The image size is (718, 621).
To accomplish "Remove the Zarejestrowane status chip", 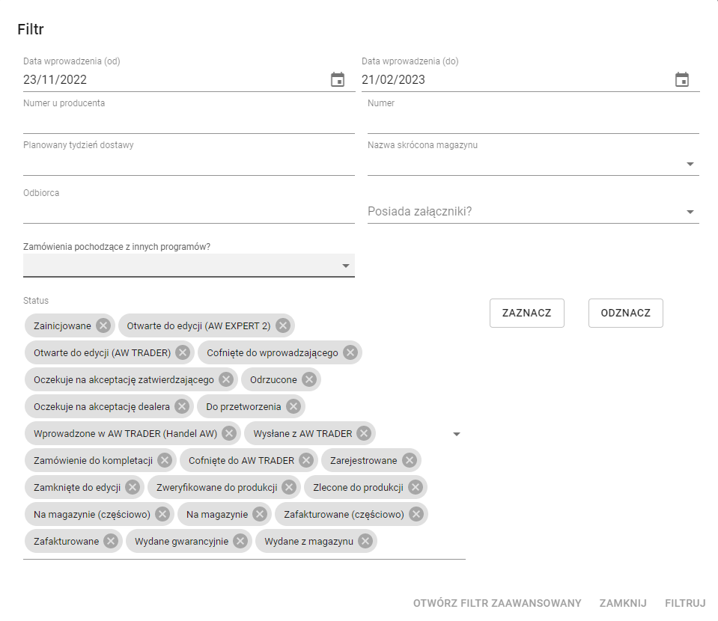I will [x=410, y=460].
